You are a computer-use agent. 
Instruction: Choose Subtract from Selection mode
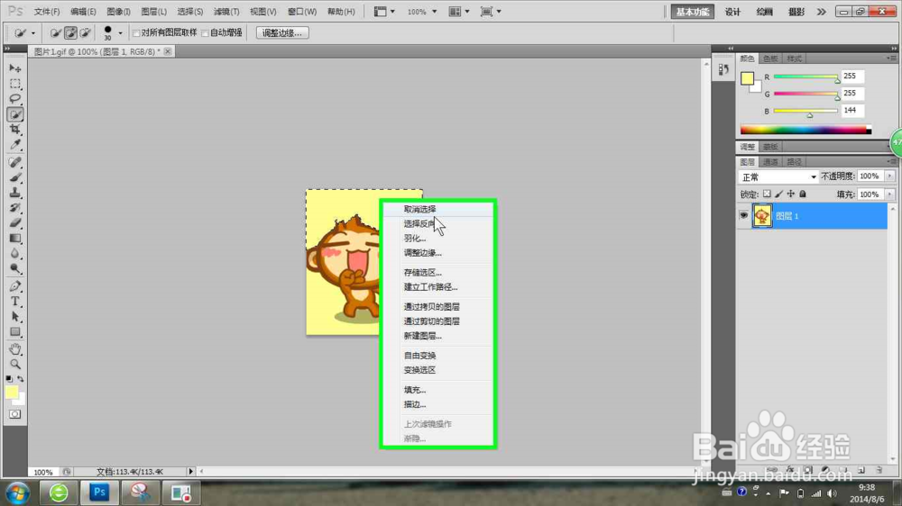85,32
